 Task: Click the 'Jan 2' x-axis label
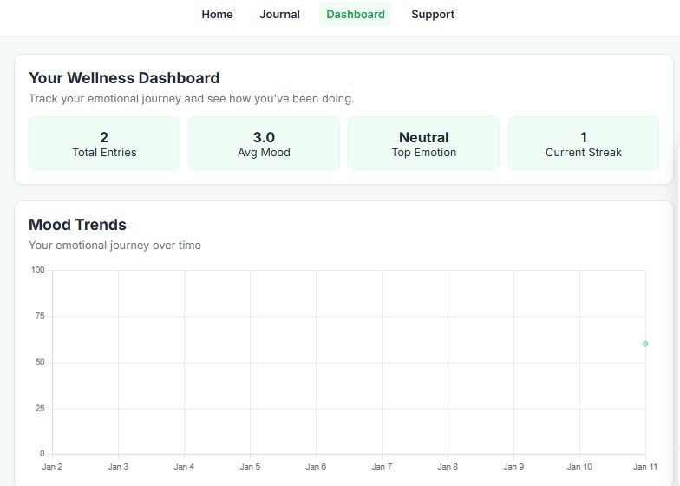(52, 467)
